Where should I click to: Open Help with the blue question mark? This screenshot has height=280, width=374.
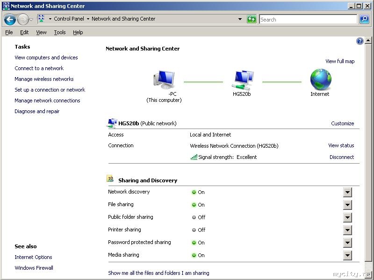[360, 41]
